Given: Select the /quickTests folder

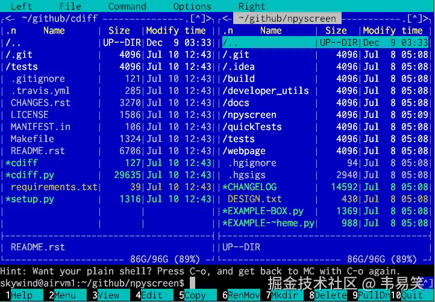Looking at the screenshot, I should pos(325,127).
